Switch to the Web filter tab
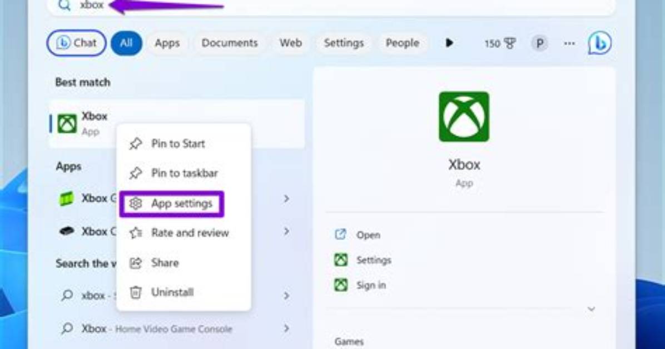The width and height of the screenshot is (665, 349). pos(290,43)
